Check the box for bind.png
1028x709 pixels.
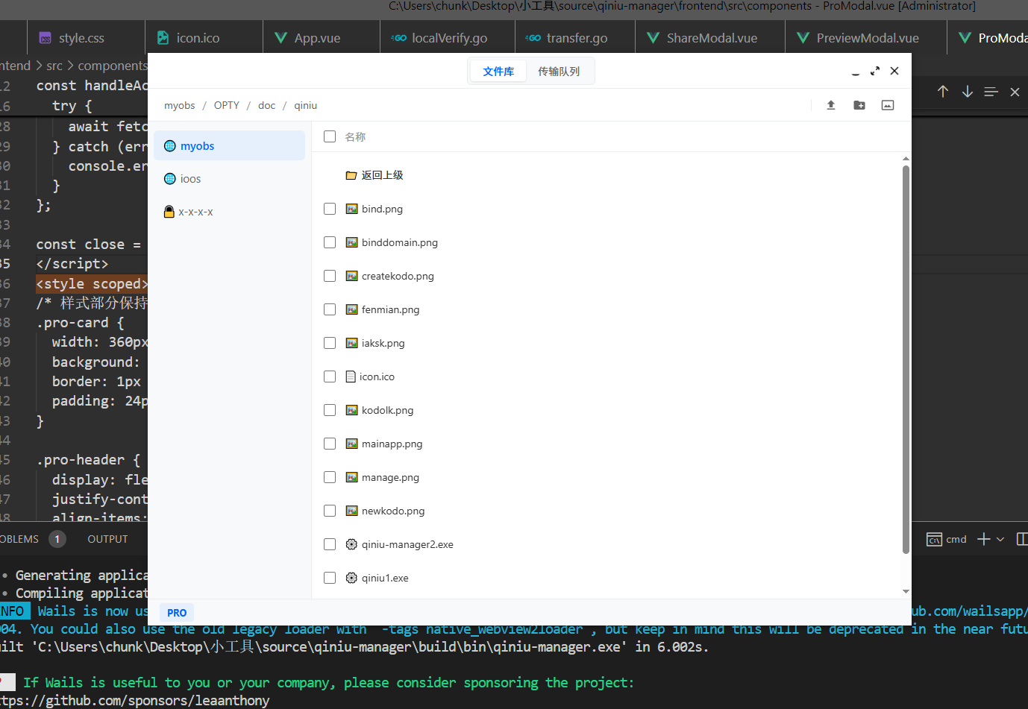(x=330, y=209)
